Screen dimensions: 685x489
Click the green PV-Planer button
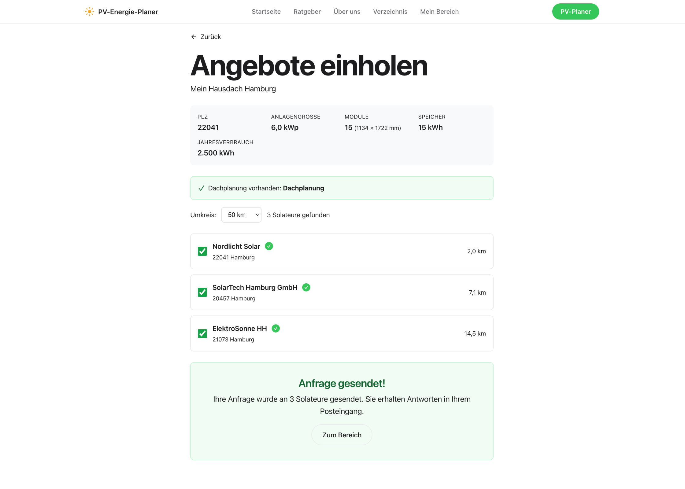(x=575, y=11)
